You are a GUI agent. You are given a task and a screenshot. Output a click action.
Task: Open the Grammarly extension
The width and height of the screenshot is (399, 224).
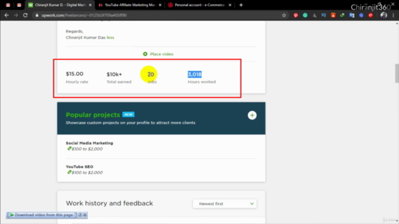305,15
